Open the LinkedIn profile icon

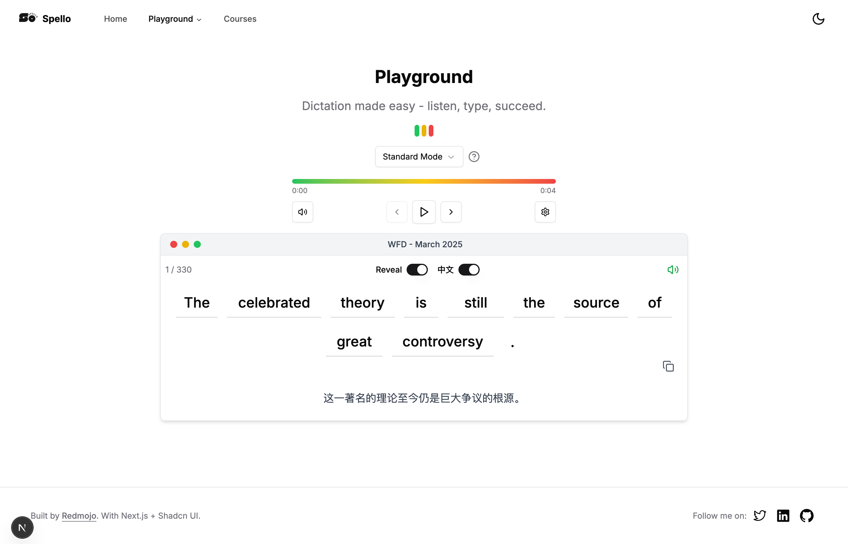tap(783, 516)
